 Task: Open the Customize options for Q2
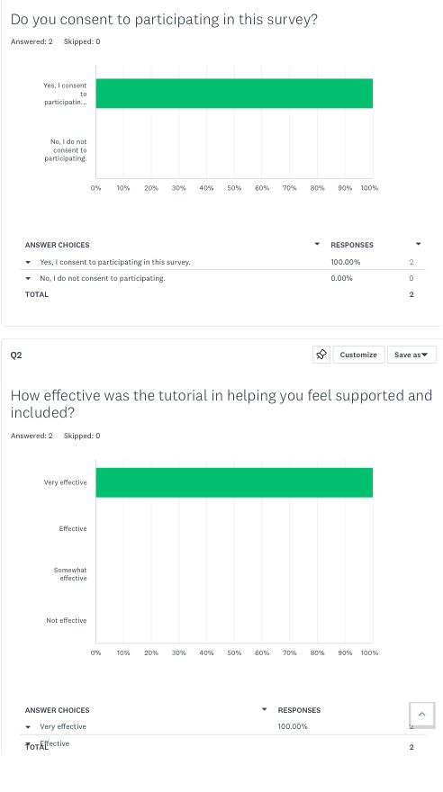pyautogui.click(x=358, y=355)
